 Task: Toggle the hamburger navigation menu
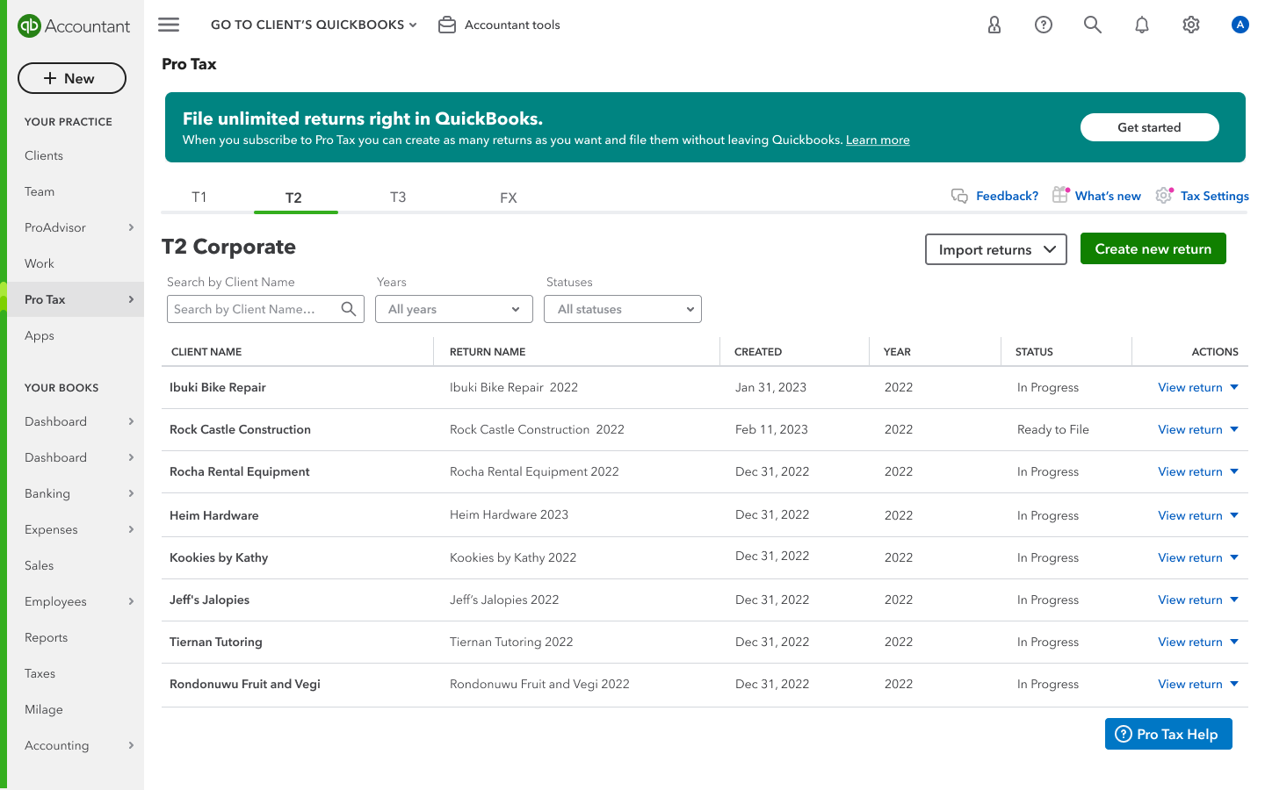(169, 25)
